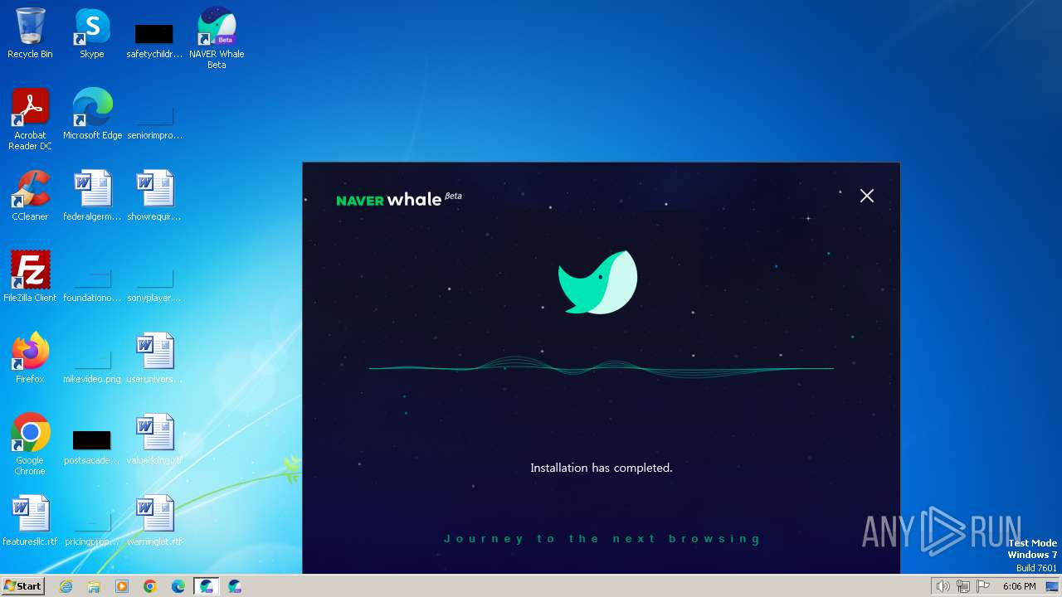Open the volume control in system tray
Screen dimensions: 1062x597
pyautogui.click(x=943, y=586)
